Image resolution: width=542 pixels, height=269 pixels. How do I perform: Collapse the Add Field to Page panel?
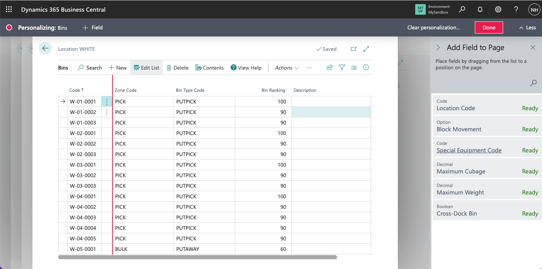(x=438, y=47)
